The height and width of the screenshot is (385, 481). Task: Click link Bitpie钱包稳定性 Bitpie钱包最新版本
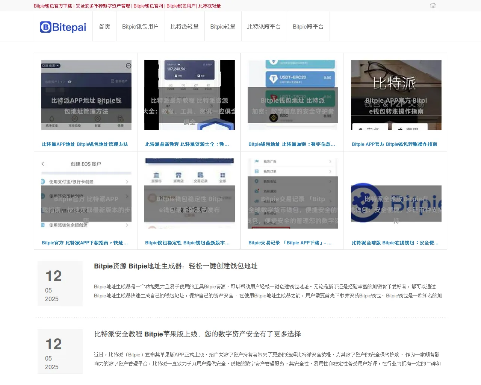(x=187, y=243)
